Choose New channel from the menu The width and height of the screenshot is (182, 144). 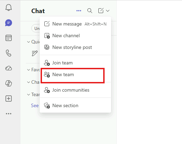pyautogui.click(x=75, y=36)
